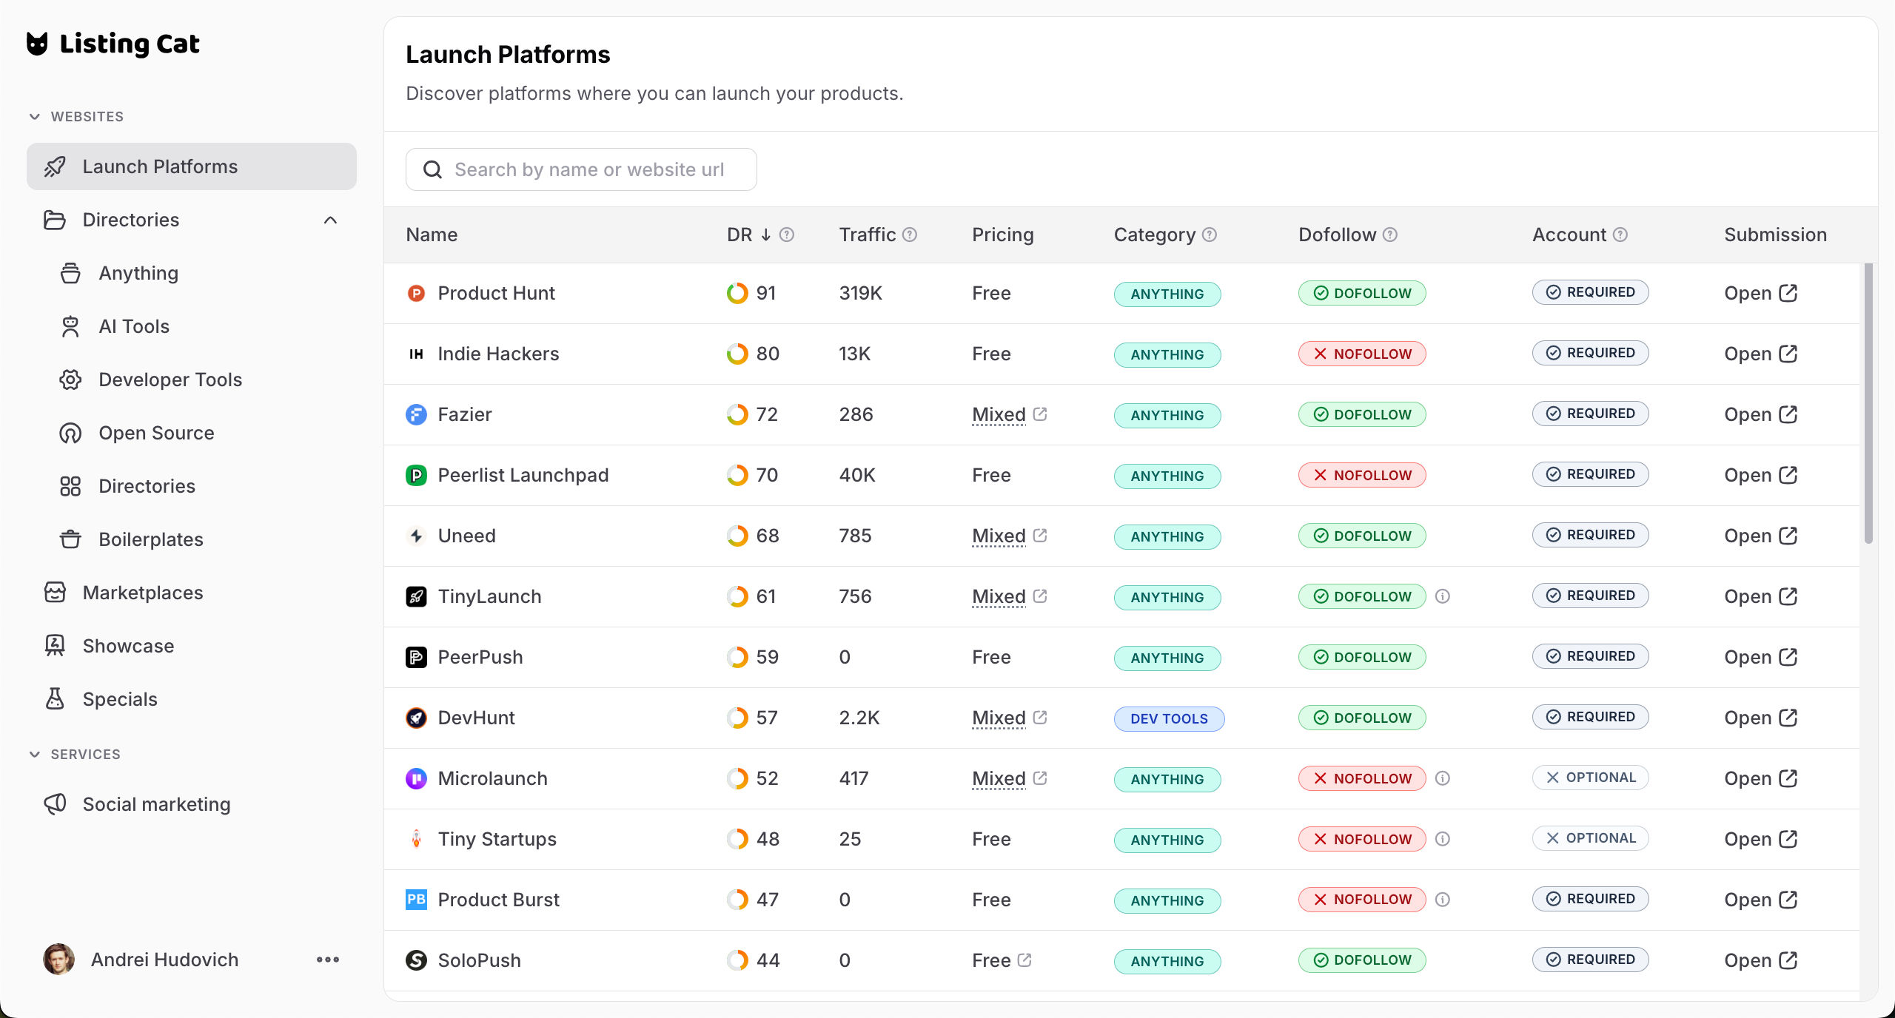Screen dimensions: 1895x1018
Task: Open DevHunt's Mixed pricing link
Action: tap(1009, 718)
